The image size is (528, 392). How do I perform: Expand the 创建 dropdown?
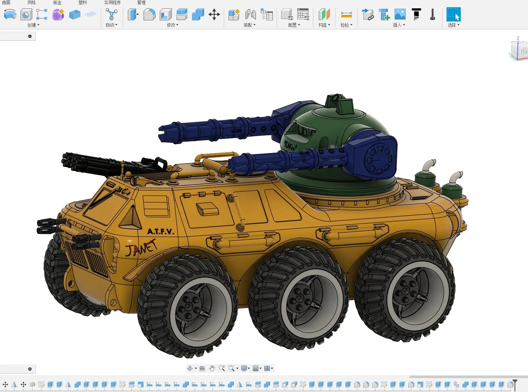33,25
